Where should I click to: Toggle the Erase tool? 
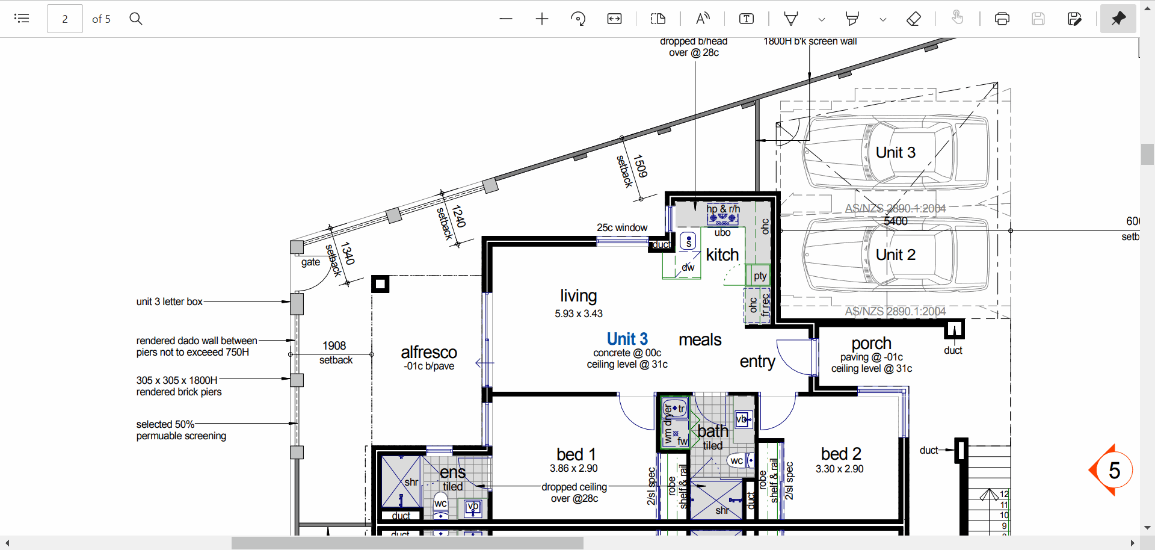point(913,19)
